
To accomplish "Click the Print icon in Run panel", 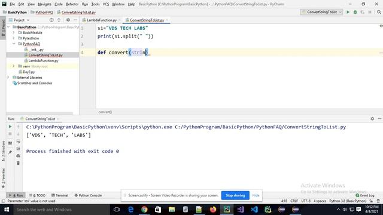I will click(19, 156).
